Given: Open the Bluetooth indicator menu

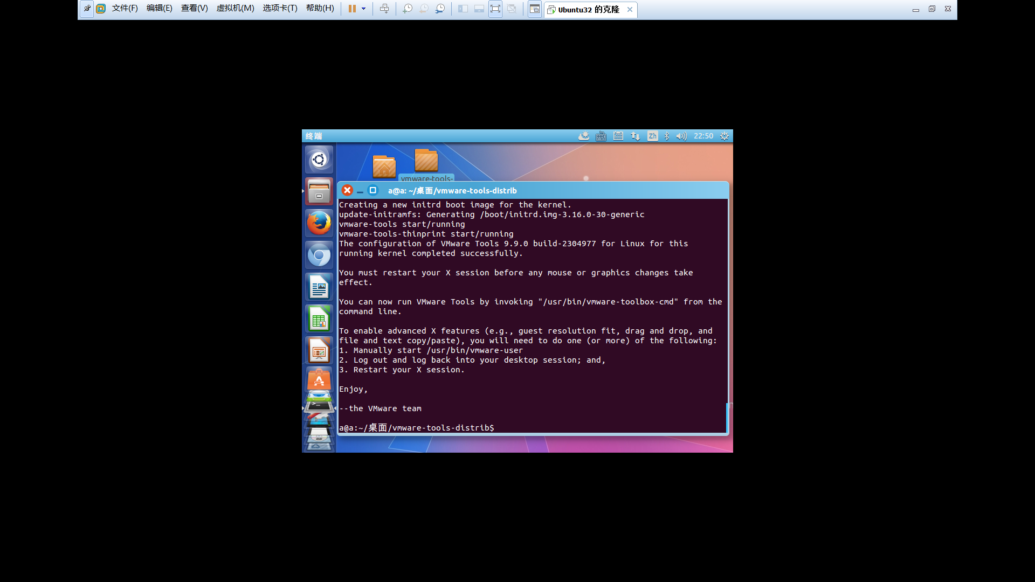Looking at the screenshot, I should [x=667, y=136].
